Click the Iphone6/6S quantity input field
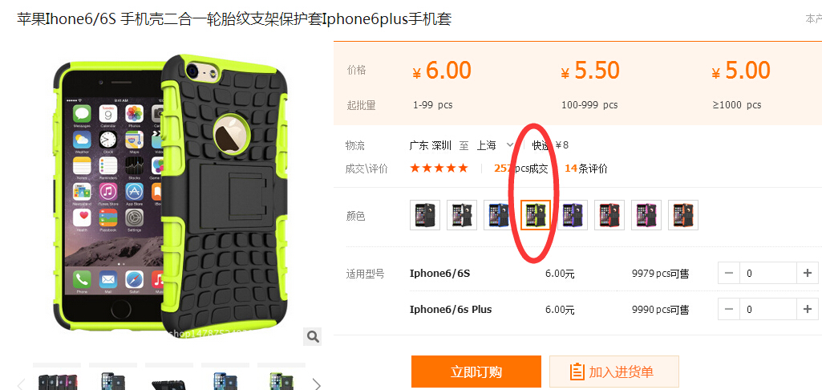822x390 pixels. click(x=768, y=274)
